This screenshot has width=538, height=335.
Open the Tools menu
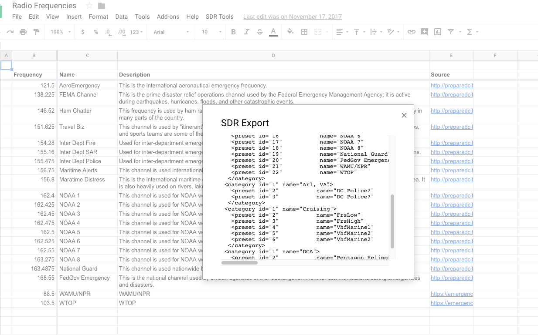point(143,17)
